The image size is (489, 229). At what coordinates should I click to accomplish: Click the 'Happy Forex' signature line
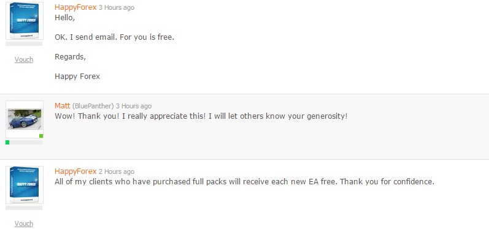point(77,77)
